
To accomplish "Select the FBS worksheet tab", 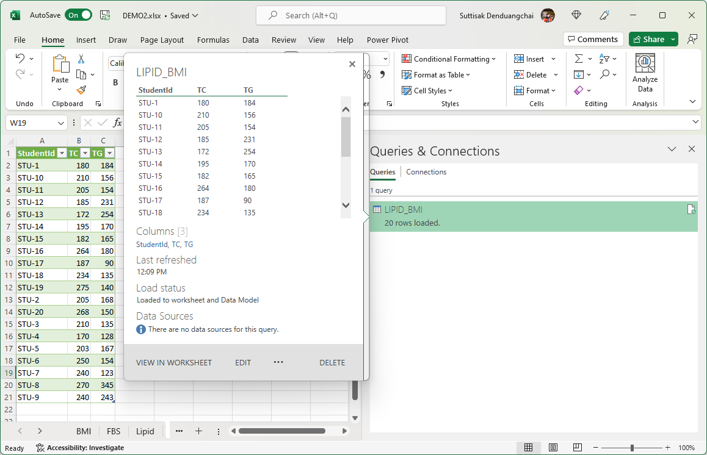I will [x=114, y=431].
